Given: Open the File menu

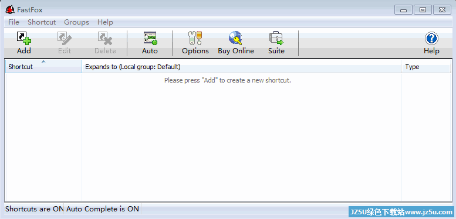Looking at the screenshot, I should click(x=13, y=22).
